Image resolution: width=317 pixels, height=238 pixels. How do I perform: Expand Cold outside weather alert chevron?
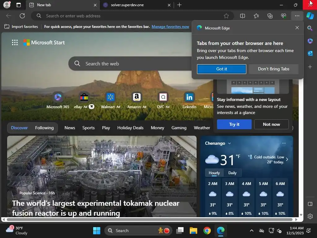click(287, 159)
